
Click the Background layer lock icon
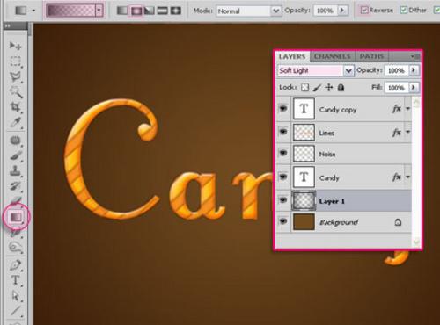pyautogui.click(x=398, y=222)
